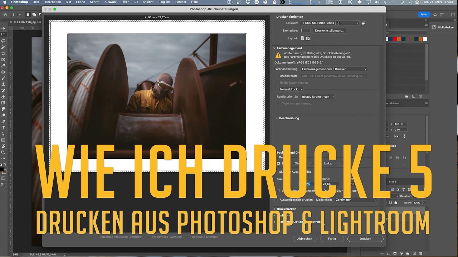Open the Bearbeiten menu

[53, 2]
